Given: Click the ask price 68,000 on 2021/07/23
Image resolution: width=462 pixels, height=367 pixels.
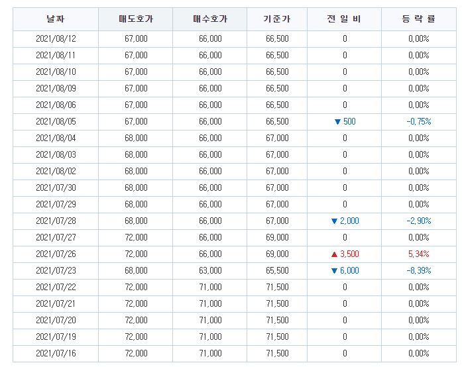Looking at the screenshot, I should 136,270.
